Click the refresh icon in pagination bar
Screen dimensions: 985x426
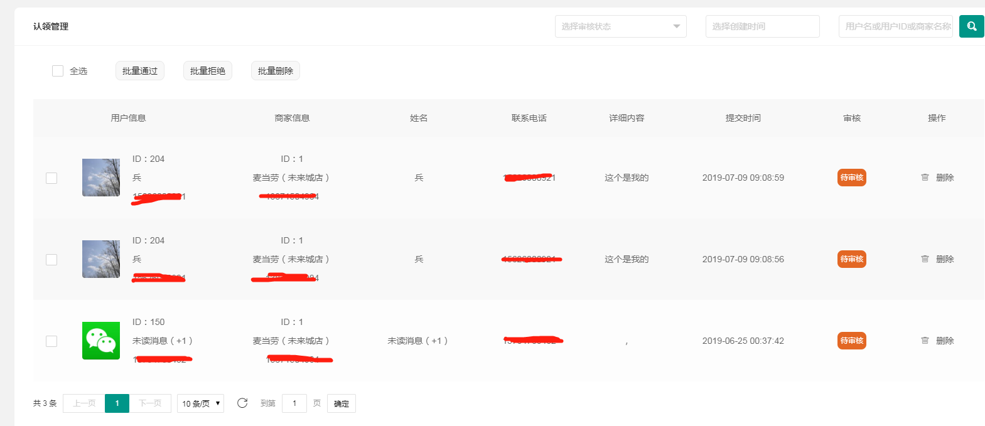click(242, 403)
